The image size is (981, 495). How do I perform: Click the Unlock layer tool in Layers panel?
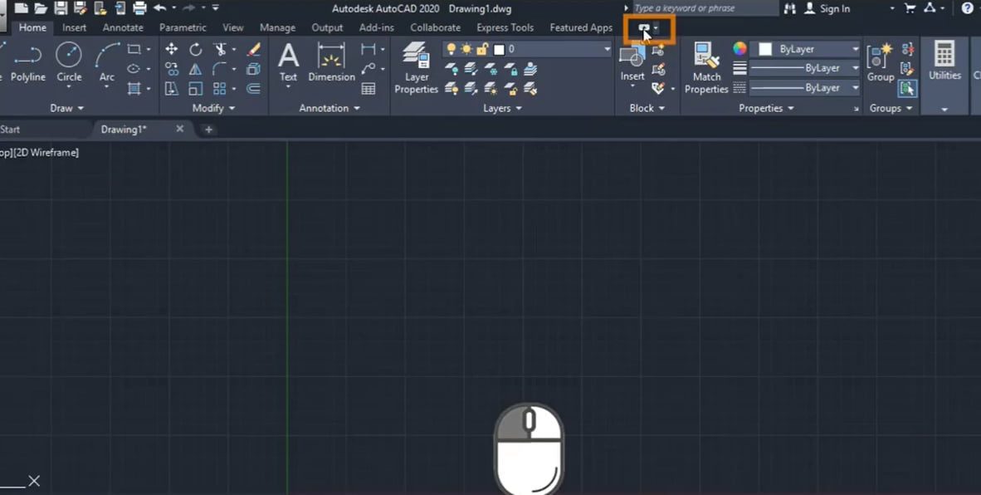coord(511,89)
